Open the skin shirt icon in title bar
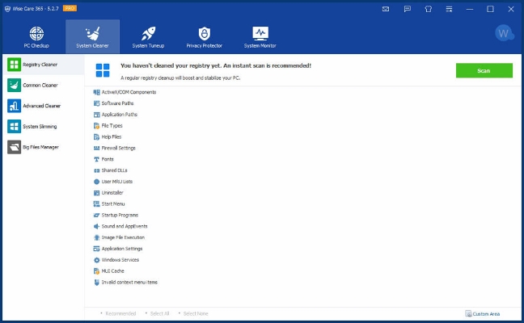524x323 pixels. [x=428, y=9]
